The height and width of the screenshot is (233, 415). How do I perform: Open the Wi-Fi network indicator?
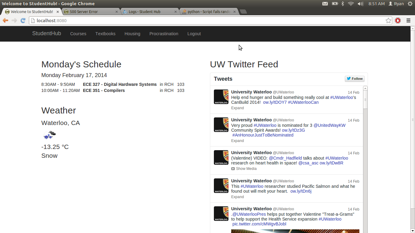351,4
